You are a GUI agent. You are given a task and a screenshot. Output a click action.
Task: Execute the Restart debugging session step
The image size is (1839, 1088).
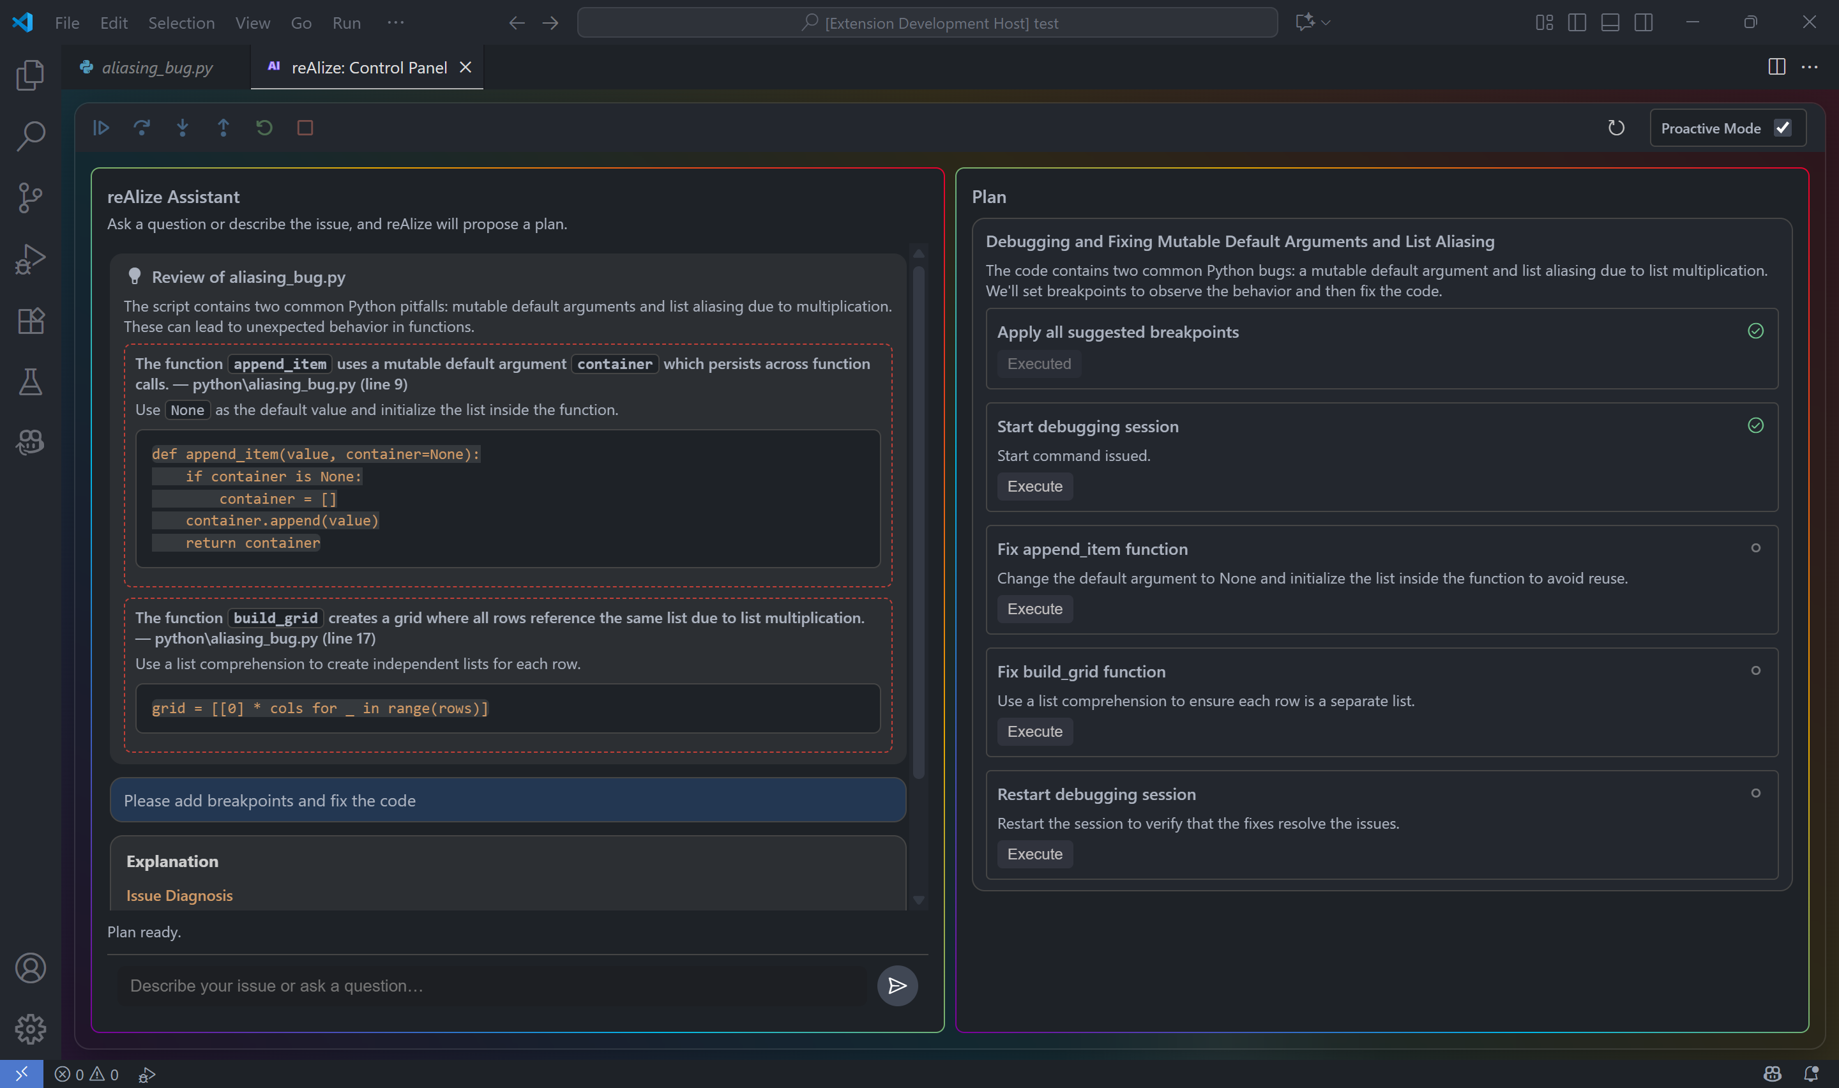point(1034,854)
